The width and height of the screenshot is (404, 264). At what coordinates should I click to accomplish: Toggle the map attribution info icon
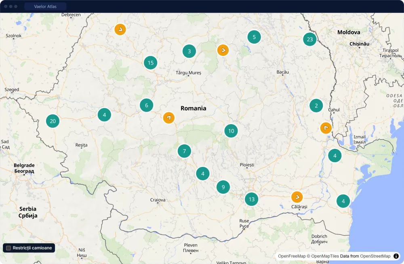click(396, 256)
